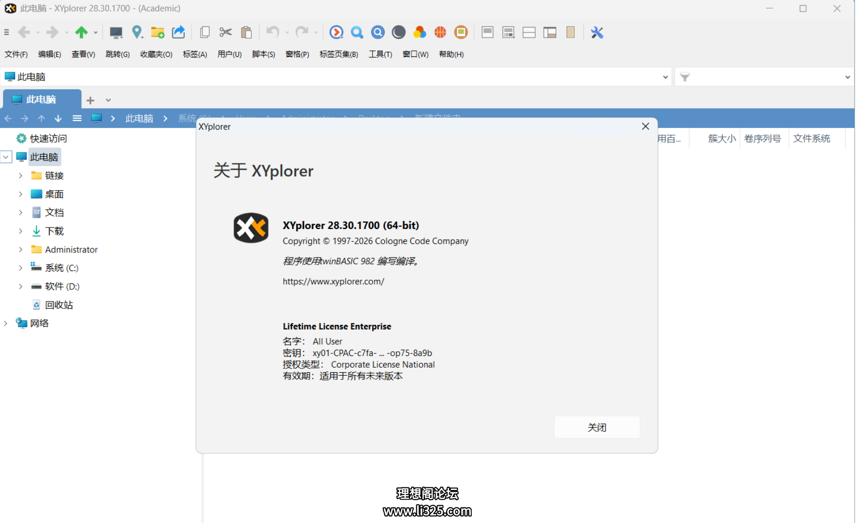Screen dimensions: 856x523
Task: Expand the 文档 node in tree
Action: pos(20,213)
